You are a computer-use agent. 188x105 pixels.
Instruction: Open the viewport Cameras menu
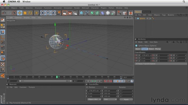(x=18, y=17)
